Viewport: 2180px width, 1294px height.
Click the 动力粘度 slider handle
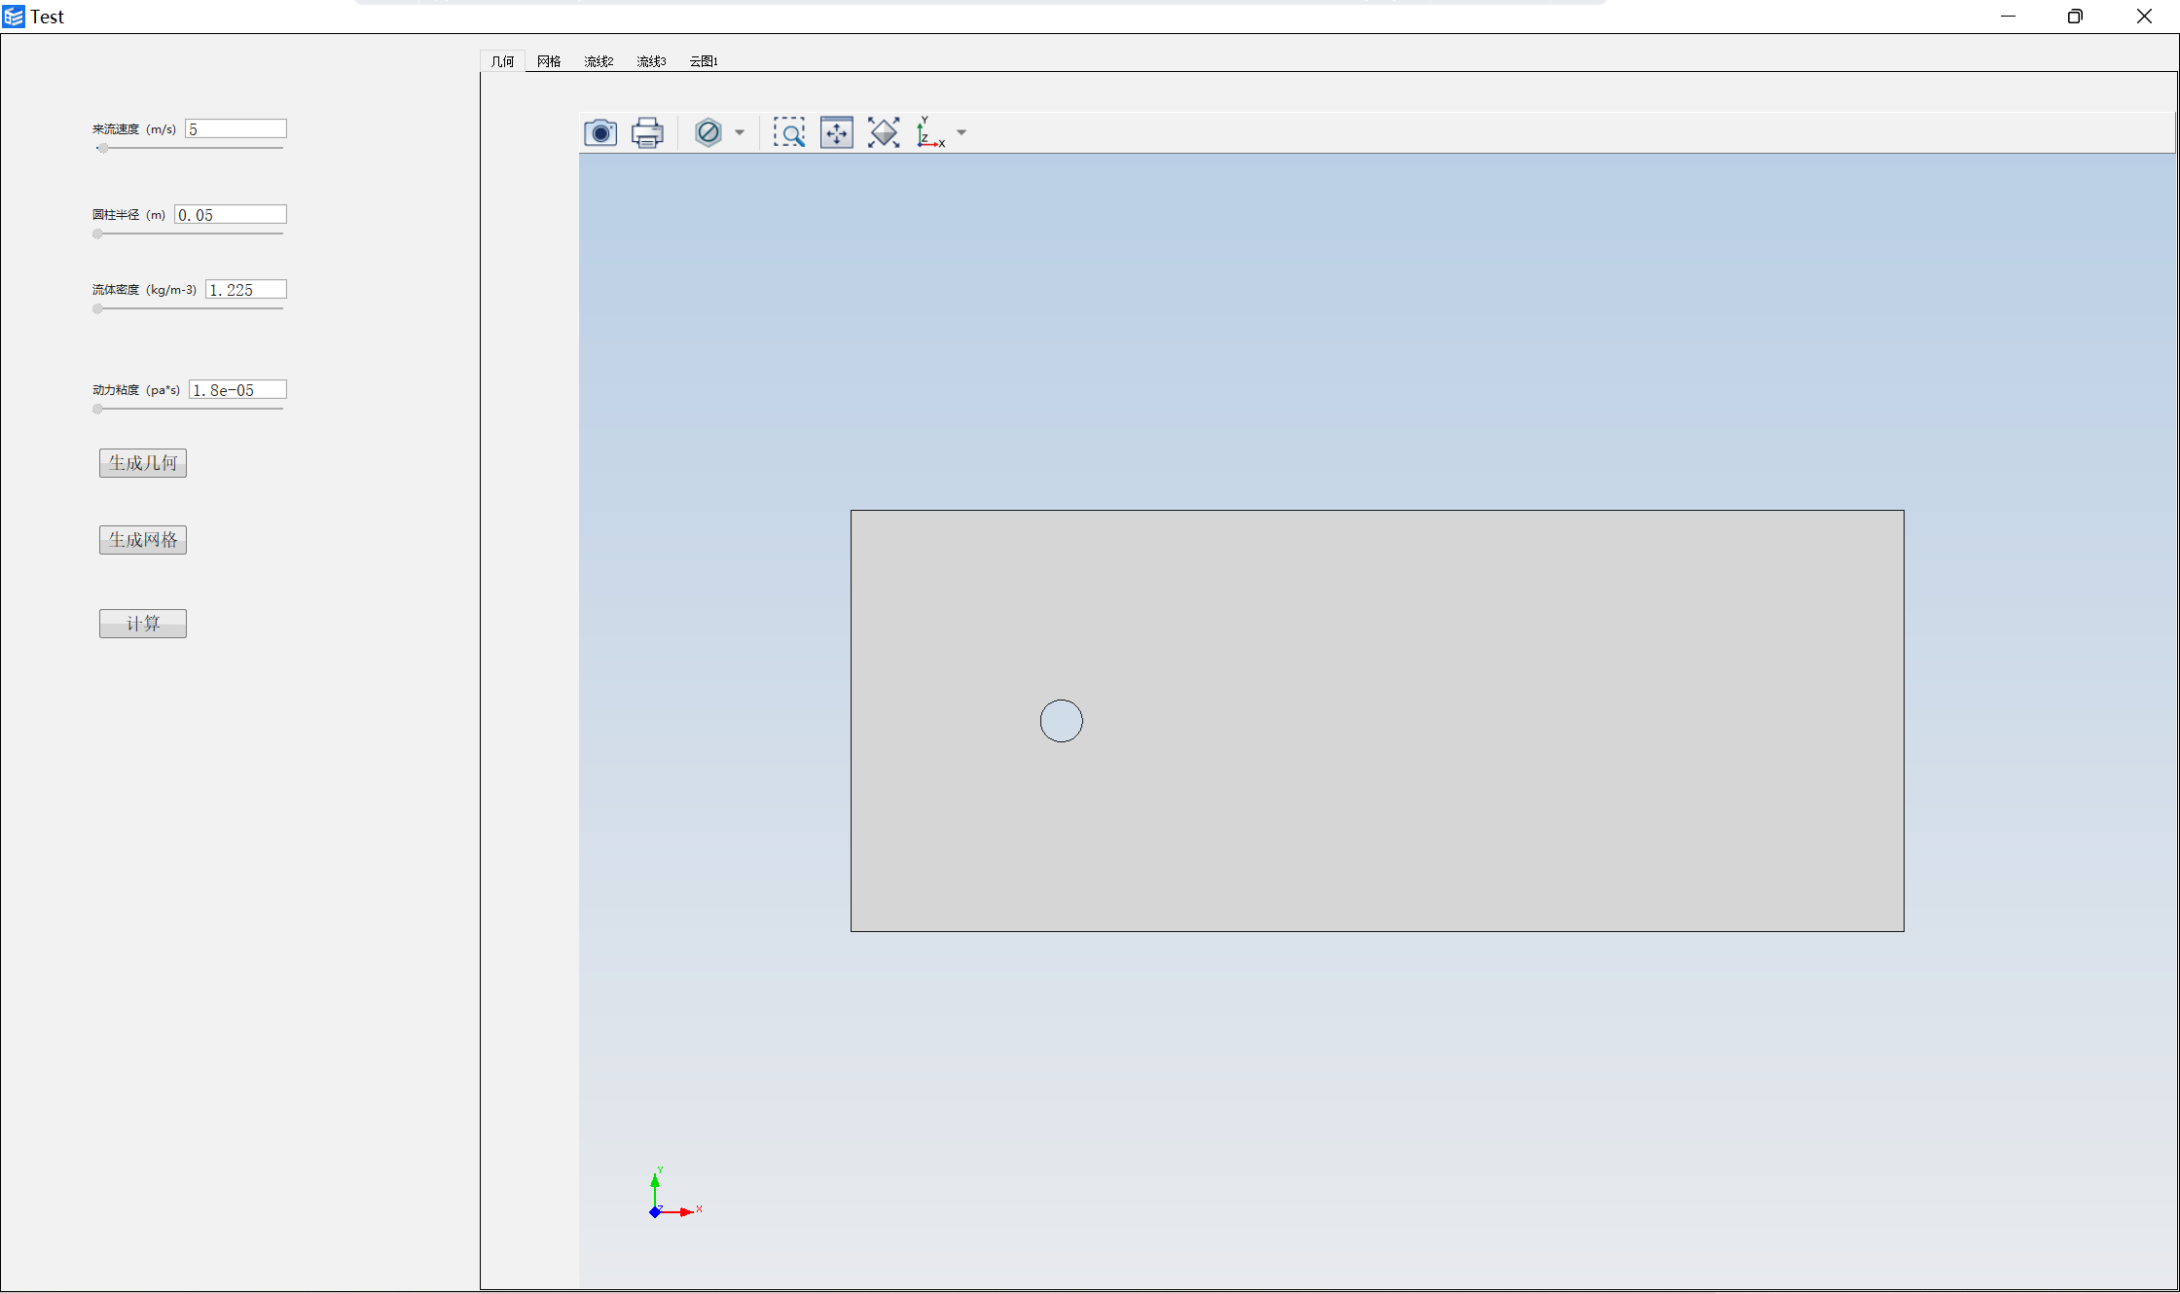point(97,410)
